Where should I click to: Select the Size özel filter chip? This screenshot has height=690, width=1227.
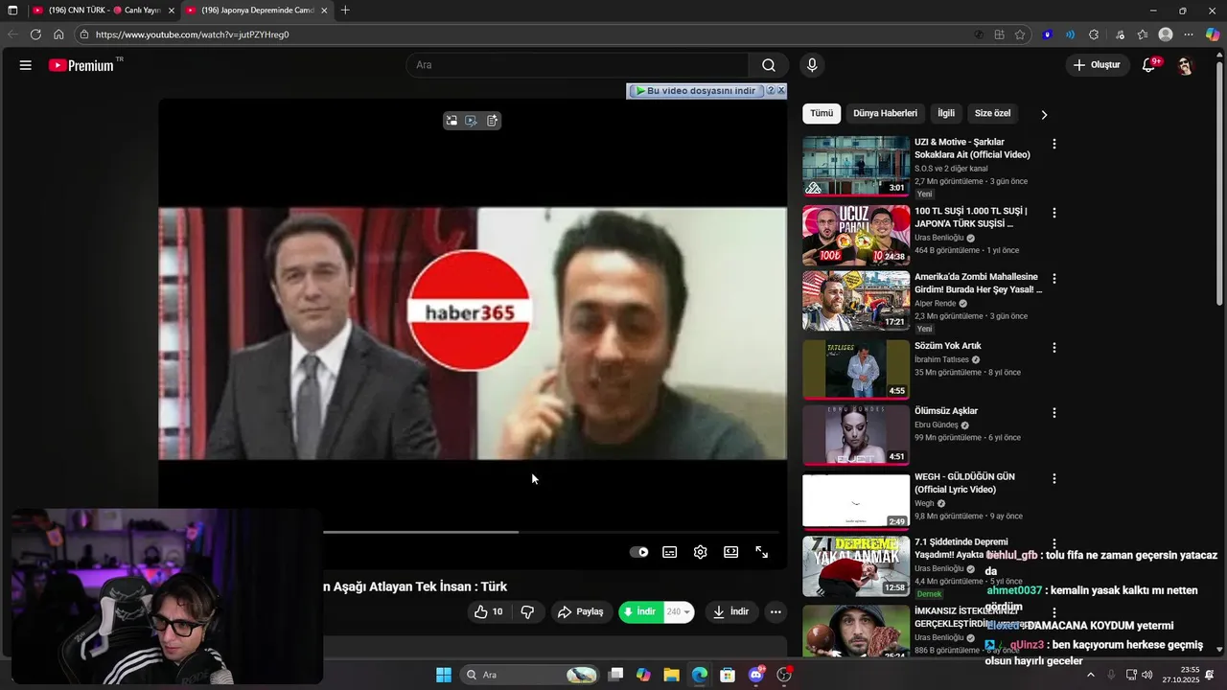(992, 113)
